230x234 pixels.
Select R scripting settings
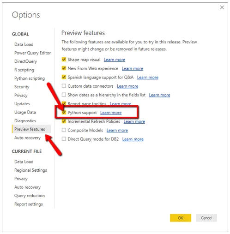pyautogui.click(x=24, y=70)
